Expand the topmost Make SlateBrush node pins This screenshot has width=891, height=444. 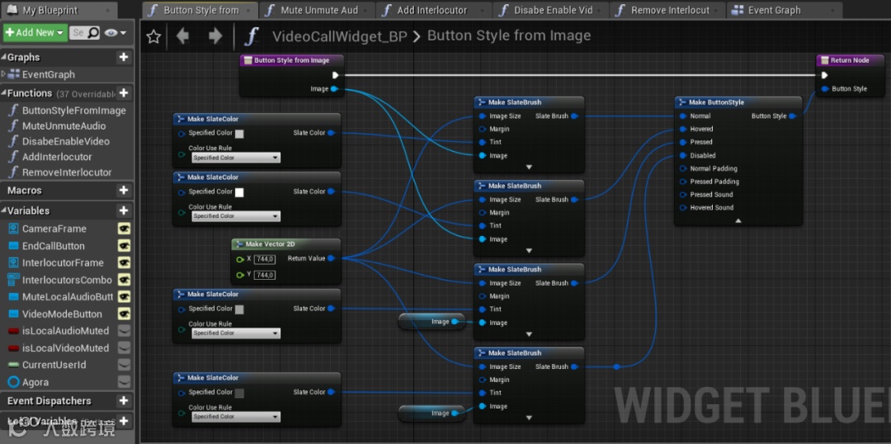point(529,168)
